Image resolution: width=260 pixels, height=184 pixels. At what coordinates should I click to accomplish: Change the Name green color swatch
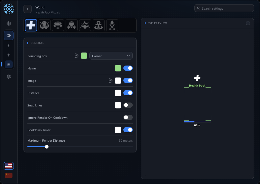point(118,68)
